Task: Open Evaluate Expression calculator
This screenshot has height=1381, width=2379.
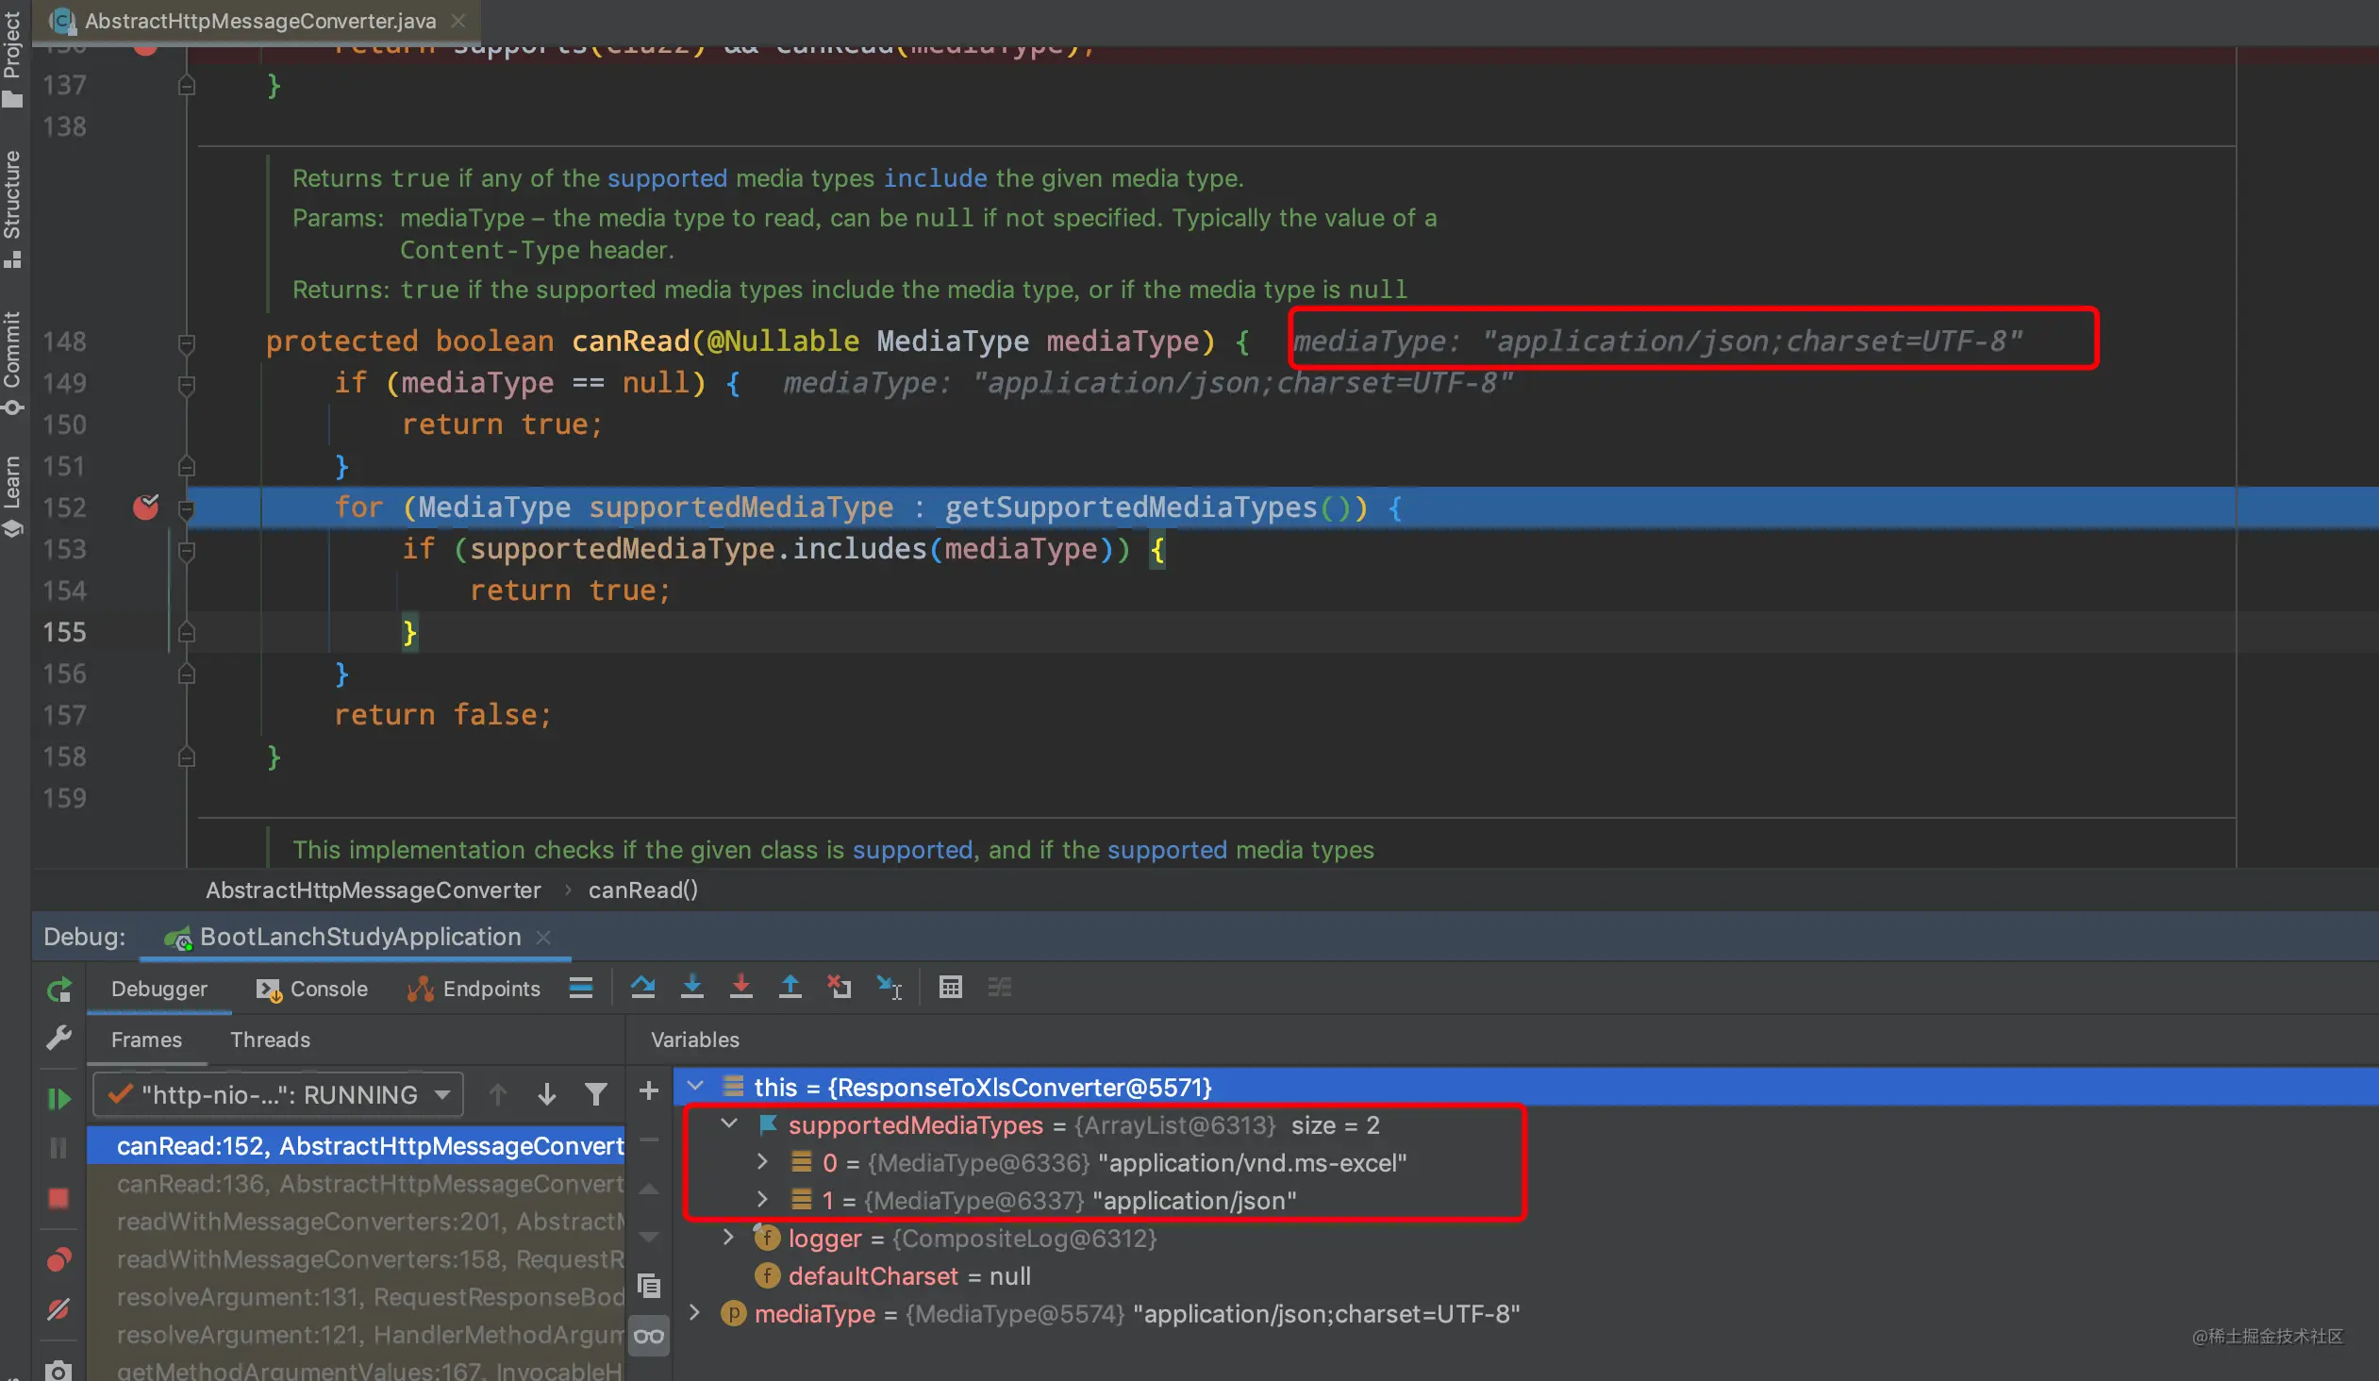Action: pos(951,988)
